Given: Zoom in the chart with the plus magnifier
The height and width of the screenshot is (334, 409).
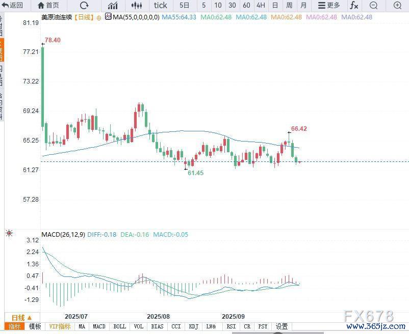Looking at the screenshot, I should tap(397, 6).
